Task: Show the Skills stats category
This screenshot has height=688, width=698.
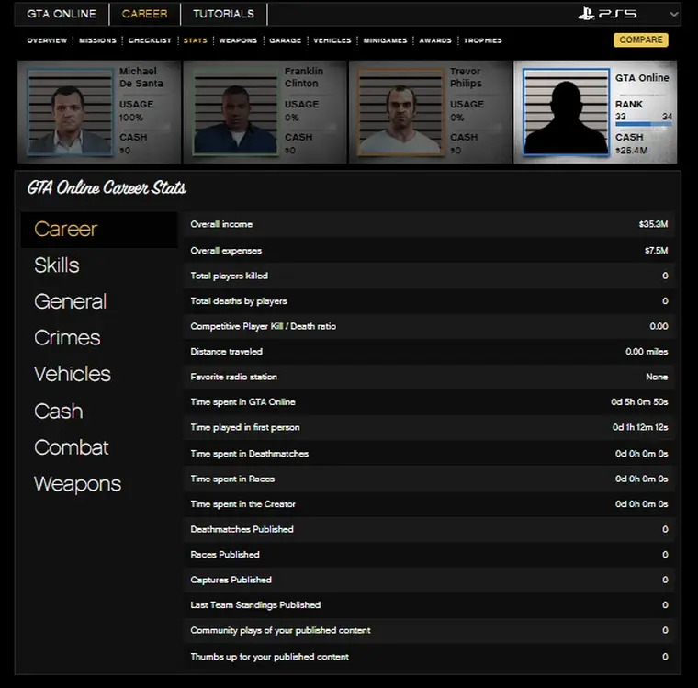Action: click(x=57, y=265)
